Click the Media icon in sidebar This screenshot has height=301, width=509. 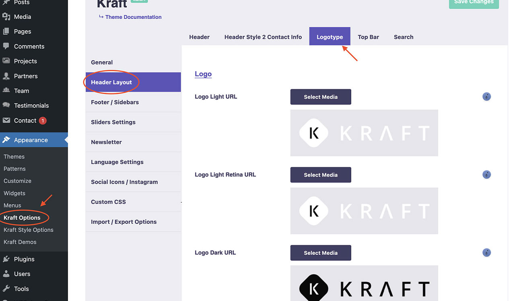(x=6, y=17)
